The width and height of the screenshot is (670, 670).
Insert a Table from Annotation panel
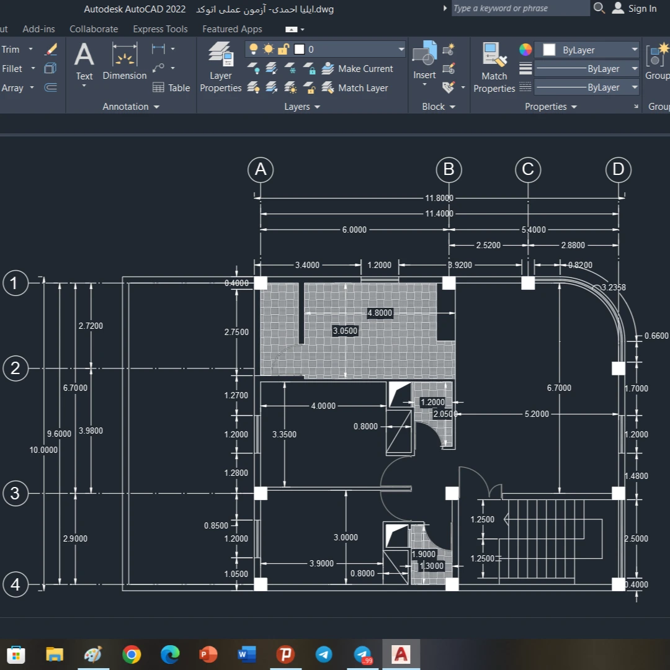[171, 88]
